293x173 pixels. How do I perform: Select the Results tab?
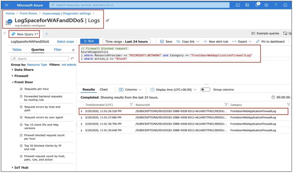point(89,89)
